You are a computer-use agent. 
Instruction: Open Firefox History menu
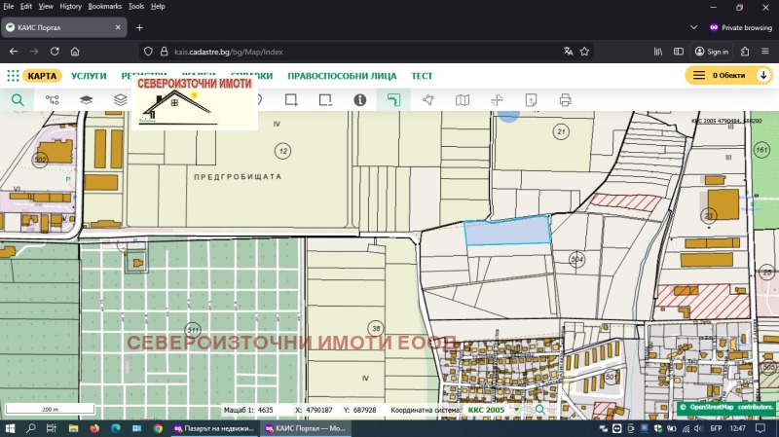[70, 6]
